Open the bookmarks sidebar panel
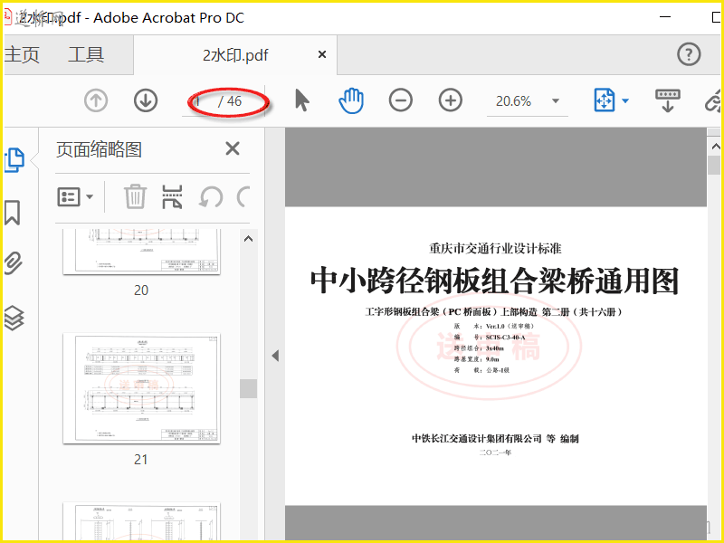The image size is (724, 543). point(13,213)
